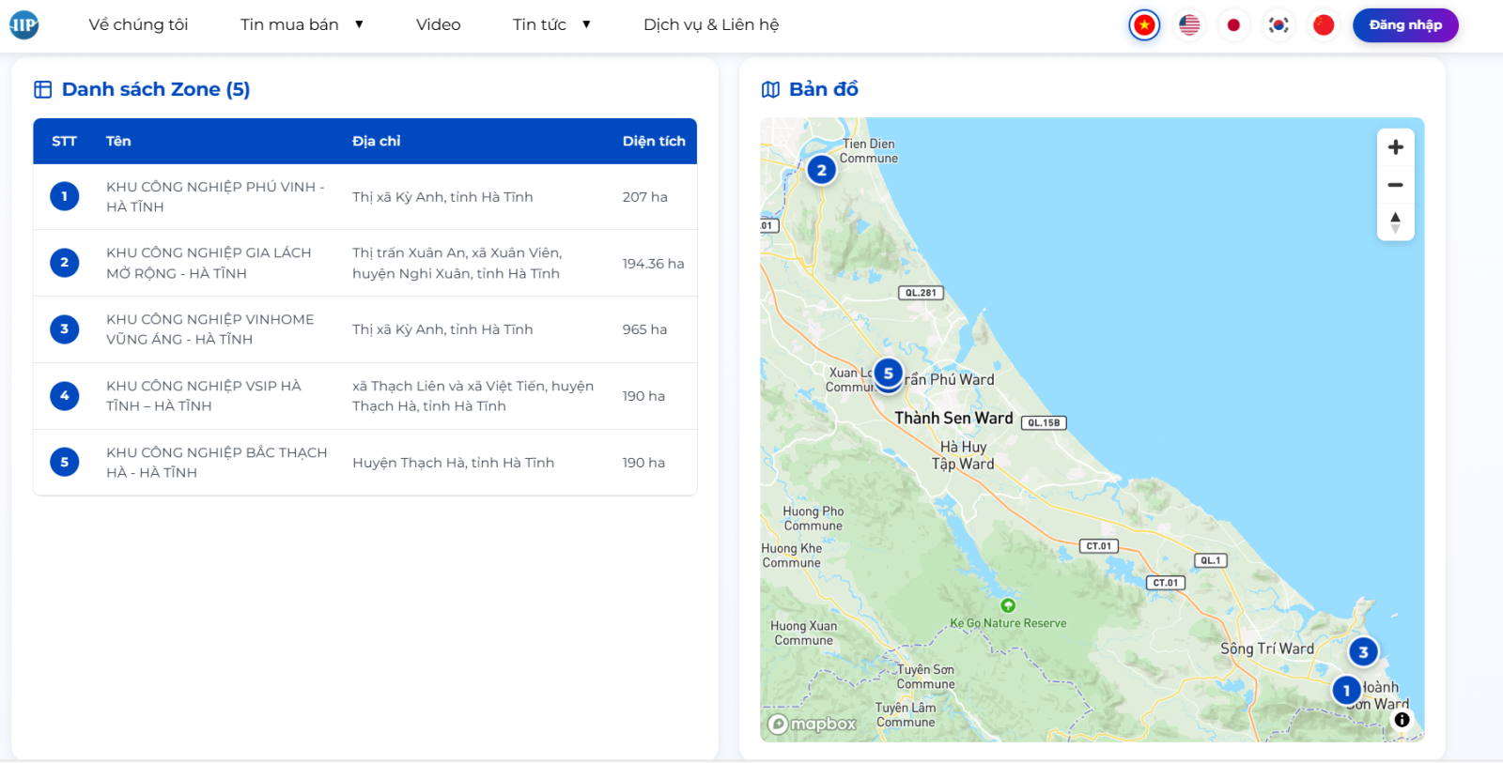Click address Huyện Thạch Hà, tỉnh Hà Tĩnh
The height and width of the screenshot is (763, 1503).
coord(453,463)
